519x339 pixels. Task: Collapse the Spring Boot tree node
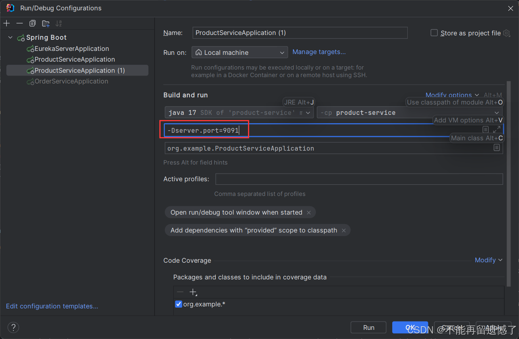(x=10, y=37)
